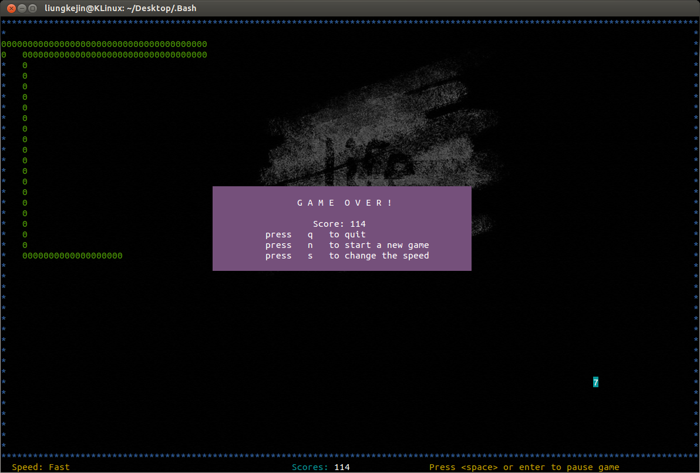Click the bottom asterisk border of playfield

click(350, 456)
